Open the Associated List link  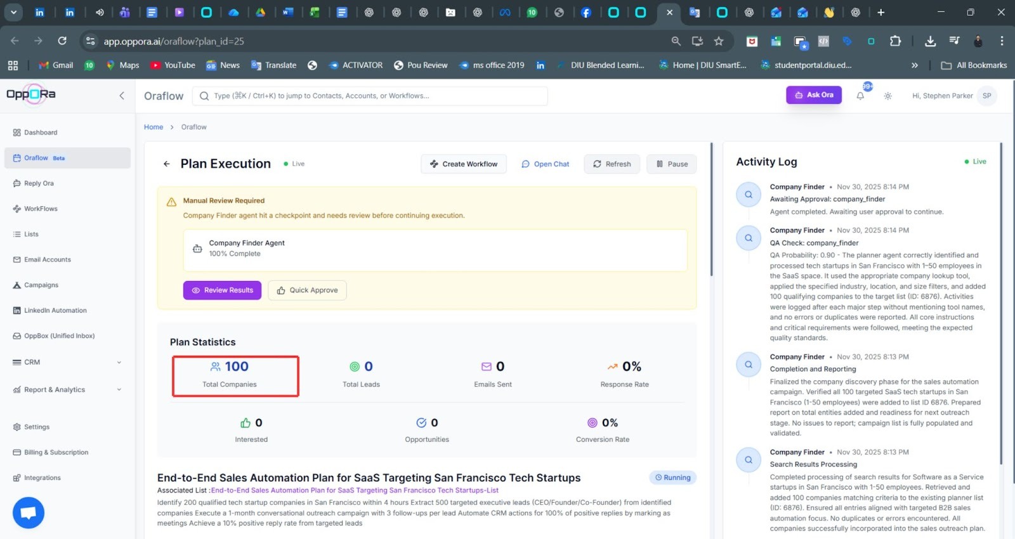point(355,490)
